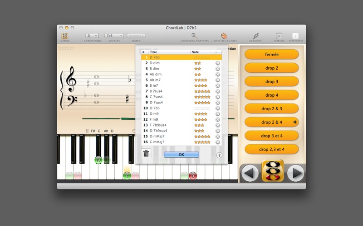Image resolution: width=363 pixels, height=226 pixels.
Task: Click the help question mark button
Action: click(219, 155)
